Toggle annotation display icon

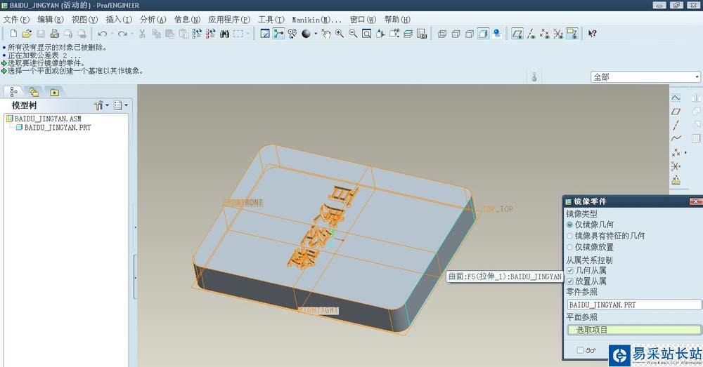point(572,34)
